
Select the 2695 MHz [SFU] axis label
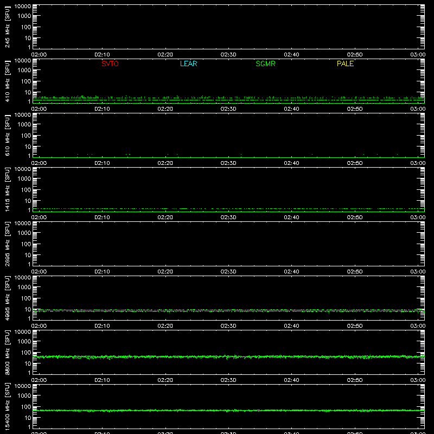point(7,244)
